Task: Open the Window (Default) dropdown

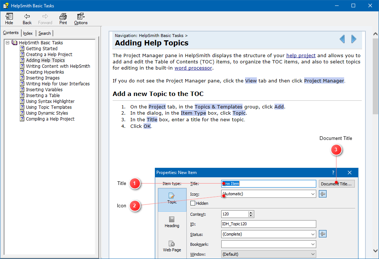Action: pyautogui.click(x=313, y=254)
